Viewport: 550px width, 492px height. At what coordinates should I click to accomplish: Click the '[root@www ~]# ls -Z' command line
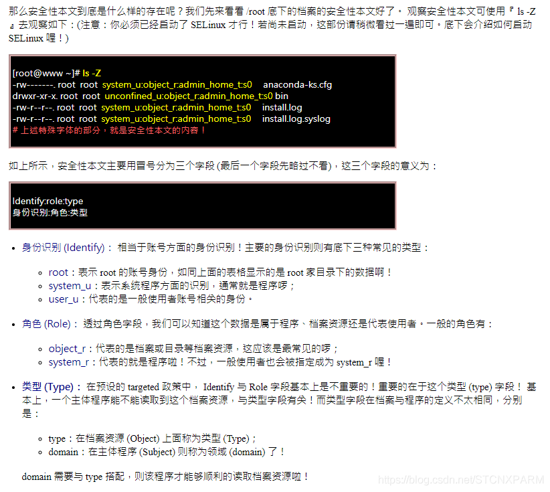point(57,74)
